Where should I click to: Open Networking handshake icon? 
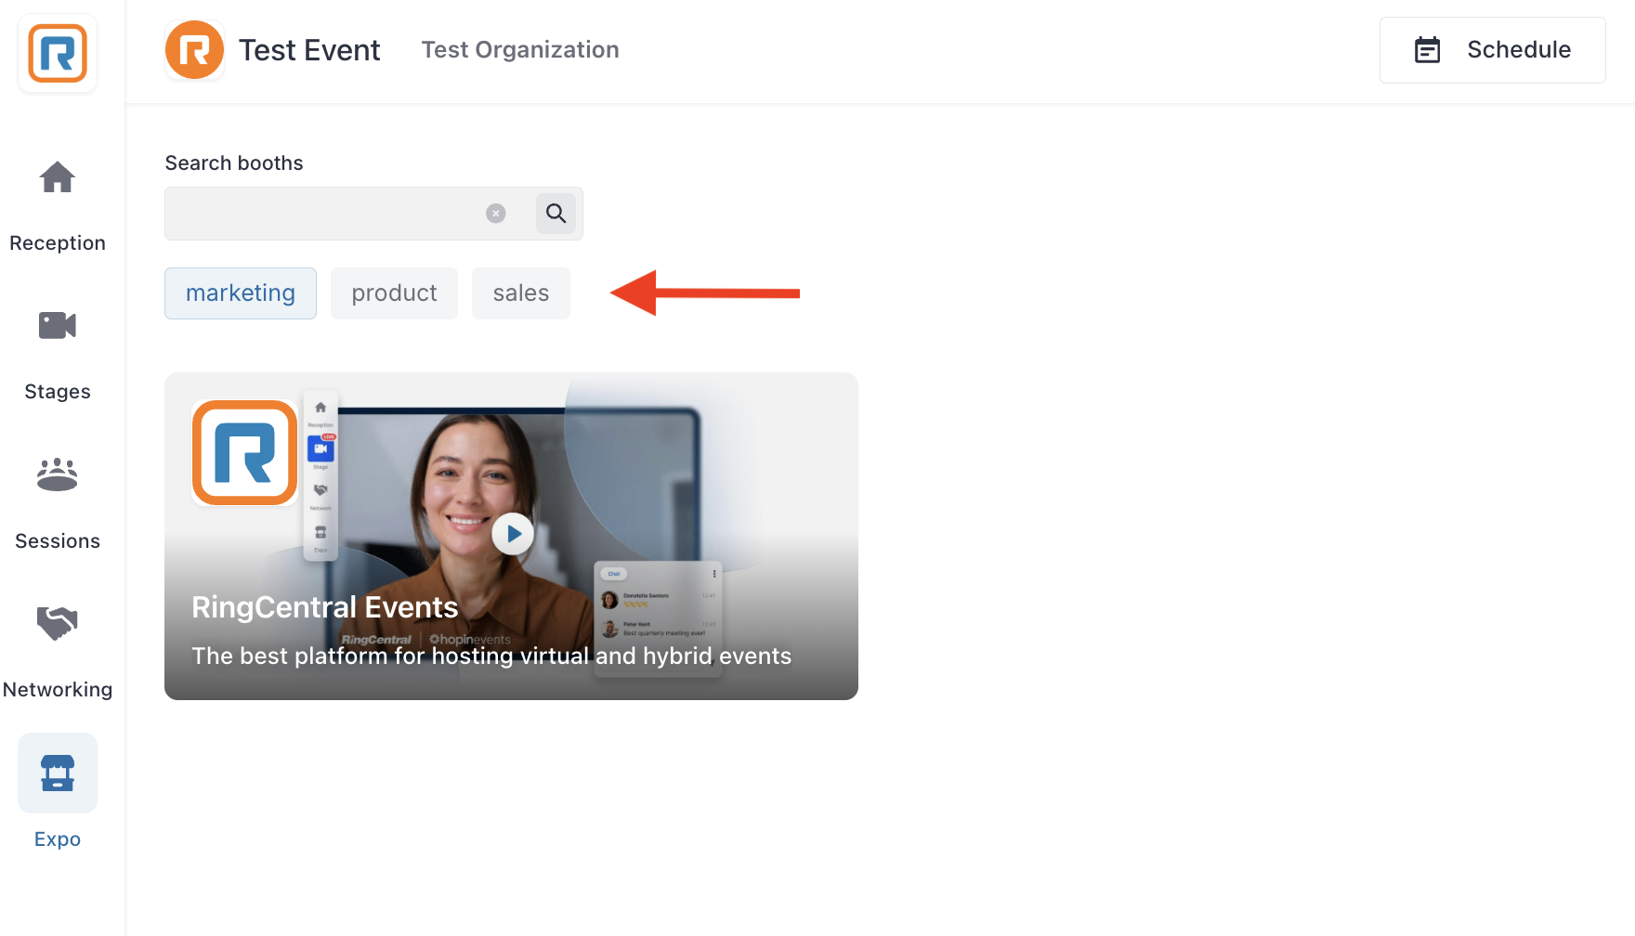[x=58, y=623]
